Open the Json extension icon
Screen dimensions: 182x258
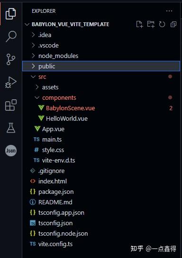click(x=11, y=151)
